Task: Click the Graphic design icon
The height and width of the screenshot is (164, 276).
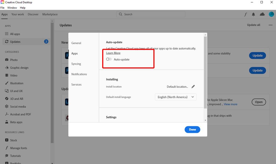Action: 7,67
